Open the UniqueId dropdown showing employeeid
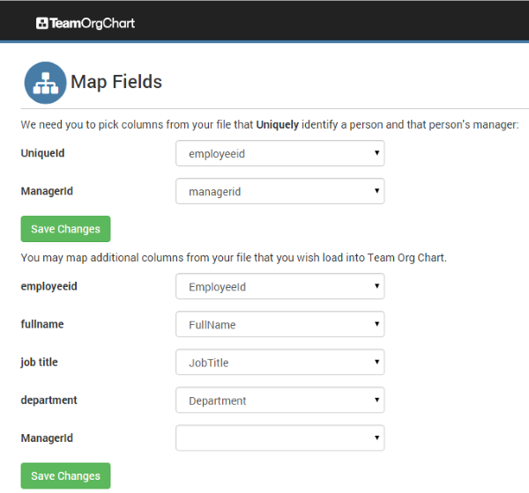 [279, 153]
